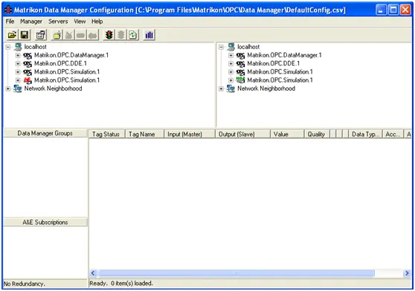The image size is (415, 291).
Task: Click the Output (Slave) column header
Action: pos(242,134)
